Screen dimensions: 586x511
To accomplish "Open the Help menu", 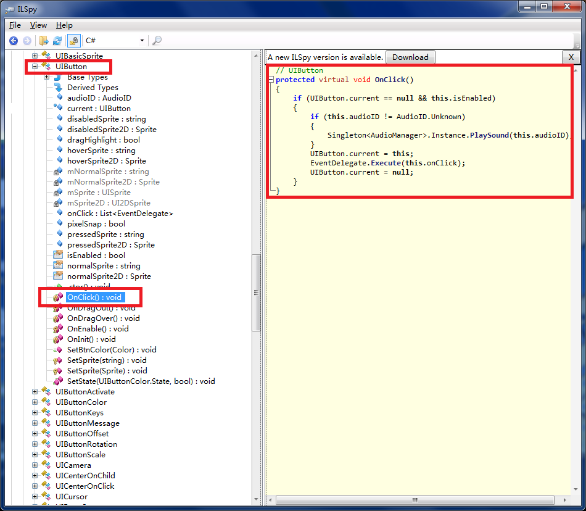I will tap(64, 25).
